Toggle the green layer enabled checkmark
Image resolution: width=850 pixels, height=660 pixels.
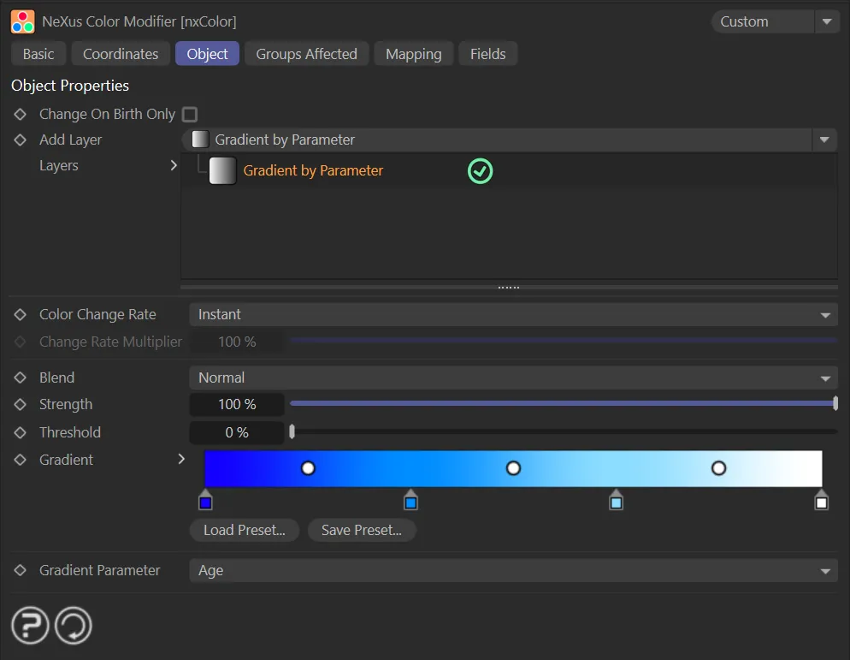coord(480,171)
